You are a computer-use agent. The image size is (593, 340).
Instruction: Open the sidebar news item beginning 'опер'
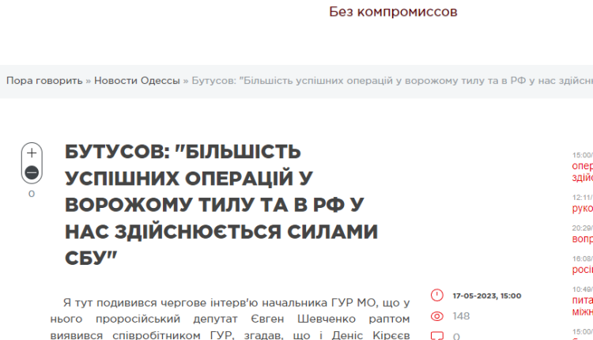pyautogui.click(x=583, y=172)
